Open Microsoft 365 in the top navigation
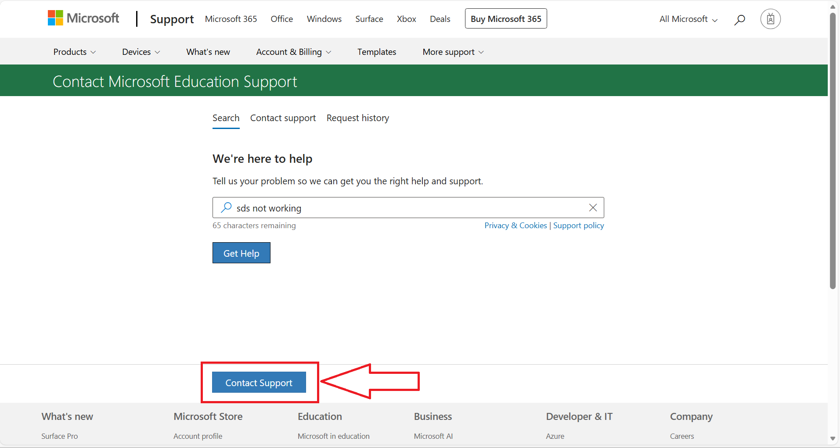Screen dimensions: 840x448 [231, 19]
